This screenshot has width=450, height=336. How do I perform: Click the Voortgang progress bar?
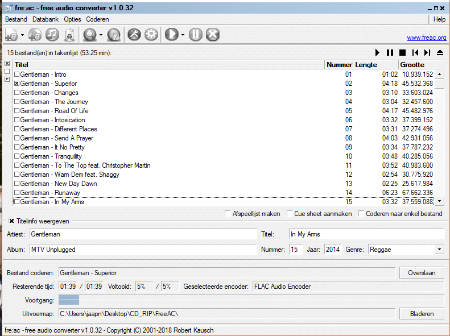[x=251, y=300]
